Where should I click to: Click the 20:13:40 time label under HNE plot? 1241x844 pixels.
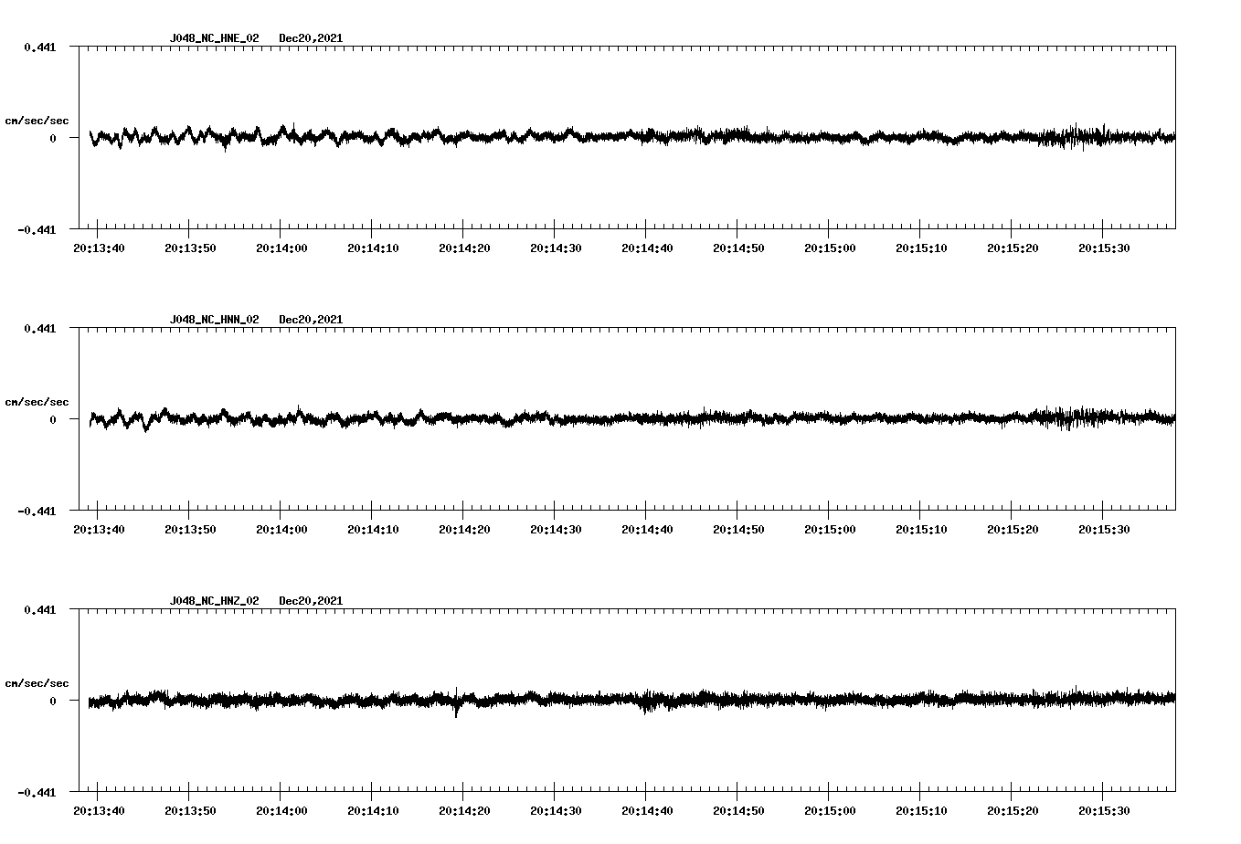coord(99,248)
